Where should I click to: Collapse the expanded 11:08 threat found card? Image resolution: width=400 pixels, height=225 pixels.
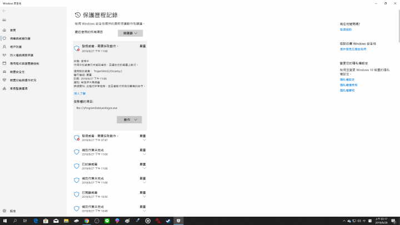click(110, 48)
